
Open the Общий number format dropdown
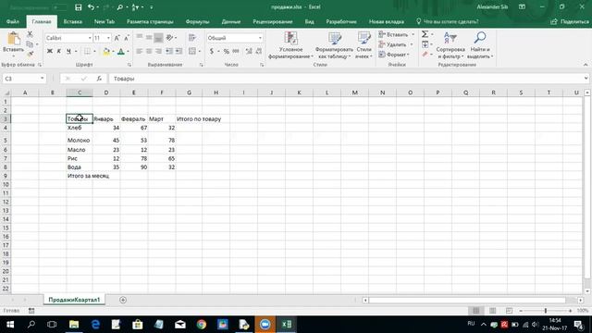tap(260, 38)
